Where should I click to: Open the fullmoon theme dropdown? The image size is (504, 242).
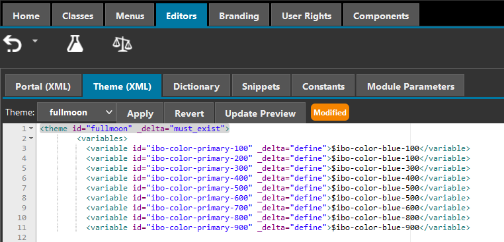(77, 113)
